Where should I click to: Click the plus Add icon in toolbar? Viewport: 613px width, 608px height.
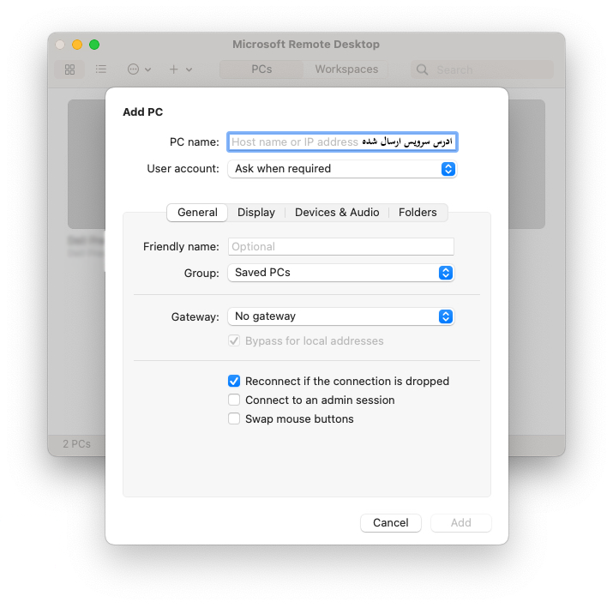[173, 69]
